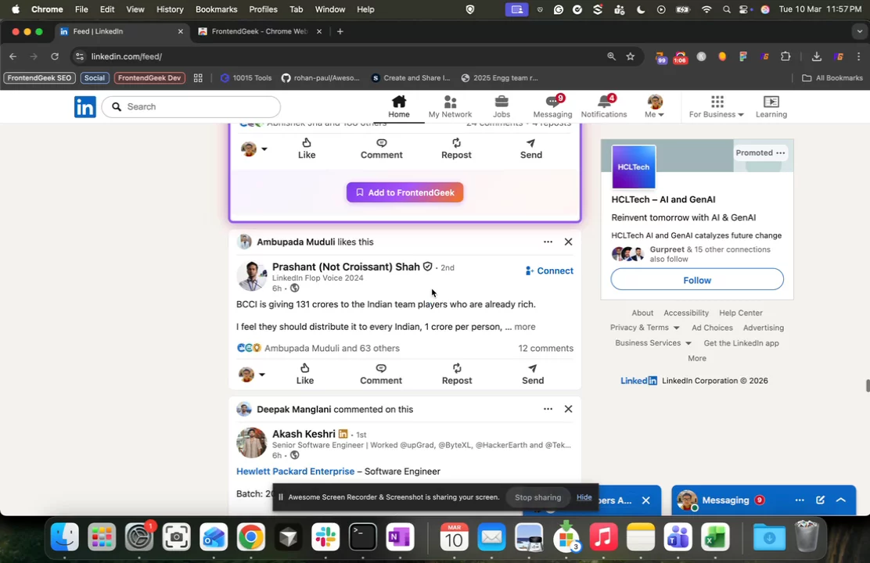Open Terminal from the Dock
Viewport: 870px width, 563px height.
click(362, 537)
